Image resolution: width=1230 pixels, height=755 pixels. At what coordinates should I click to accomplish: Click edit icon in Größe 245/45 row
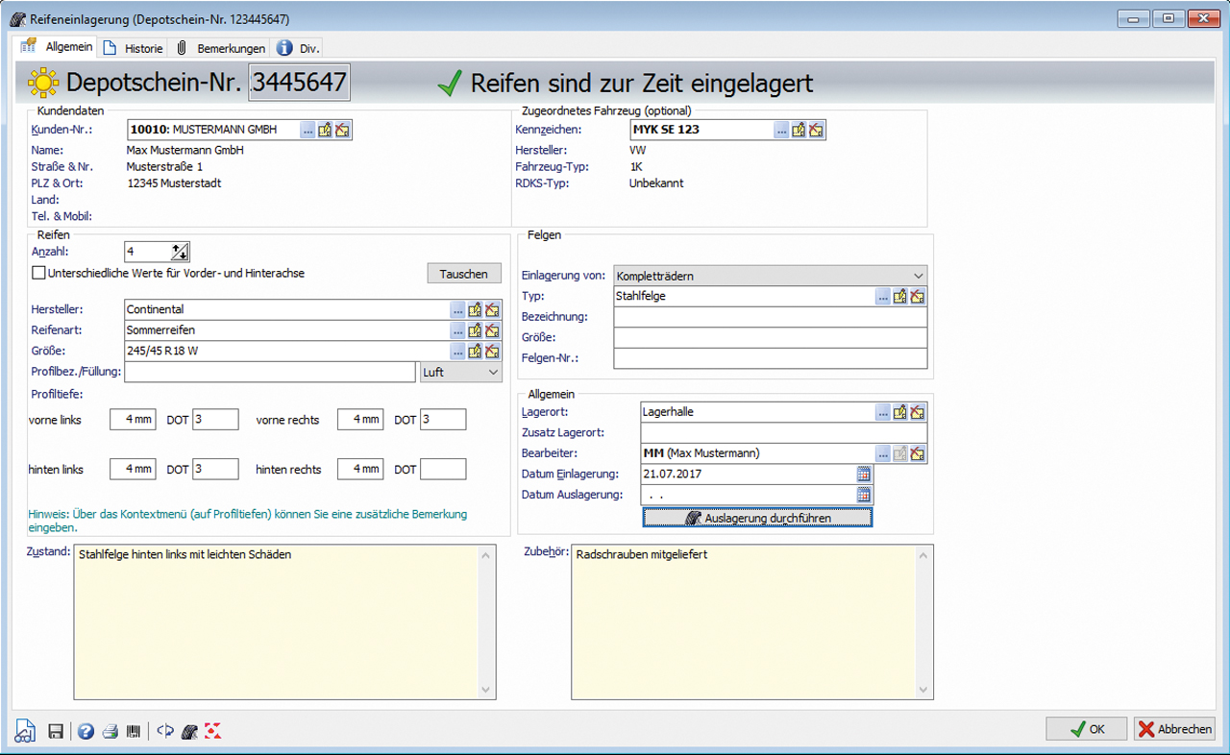click(x=475, y=352)
